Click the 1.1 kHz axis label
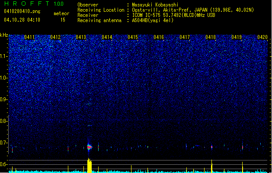This screenshot has width=272, height=173. pyautogui.click(x=3, y=56)
